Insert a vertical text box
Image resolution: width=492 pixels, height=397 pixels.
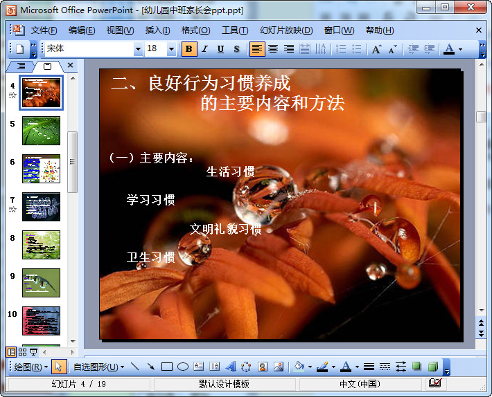[x=215, y=367]
